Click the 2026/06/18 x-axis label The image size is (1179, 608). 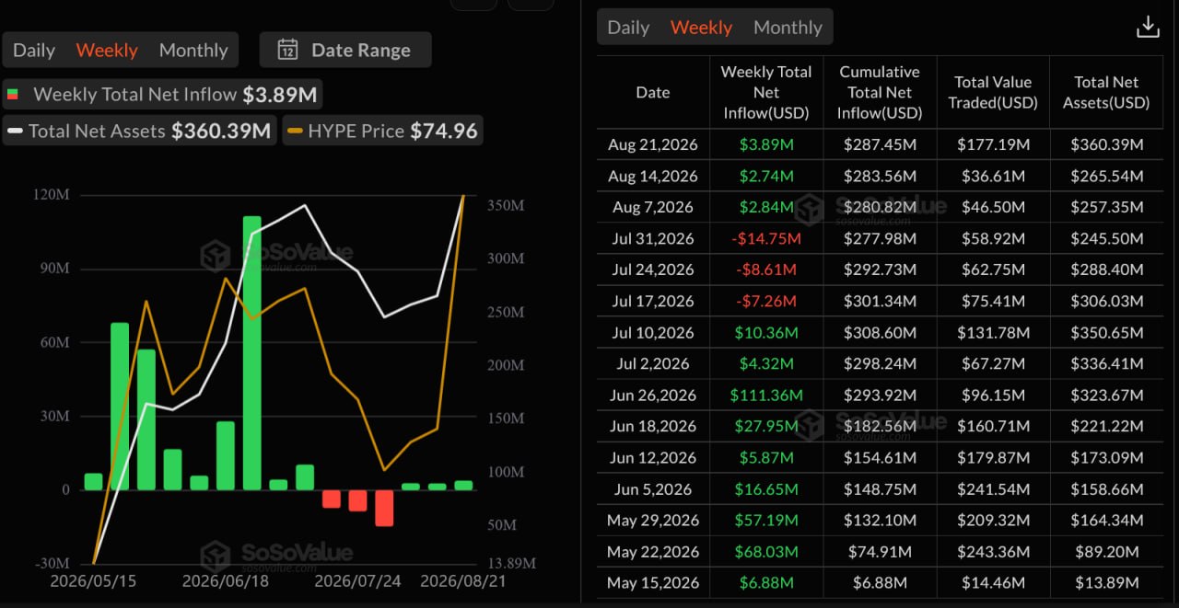tap(224, 581)
